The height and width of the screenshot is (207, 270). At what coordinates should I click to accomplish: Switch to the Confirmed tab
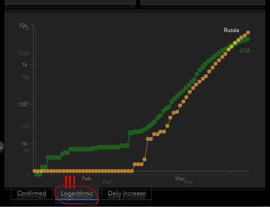click(x=32, y=193)
